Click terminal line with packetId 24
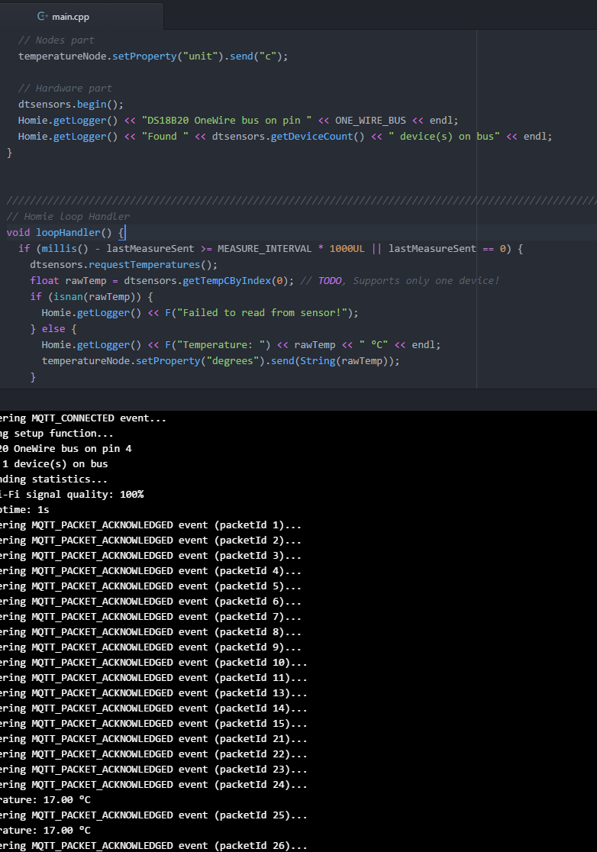Viewport: 597px width, 852px height. [x=153, y=785]
